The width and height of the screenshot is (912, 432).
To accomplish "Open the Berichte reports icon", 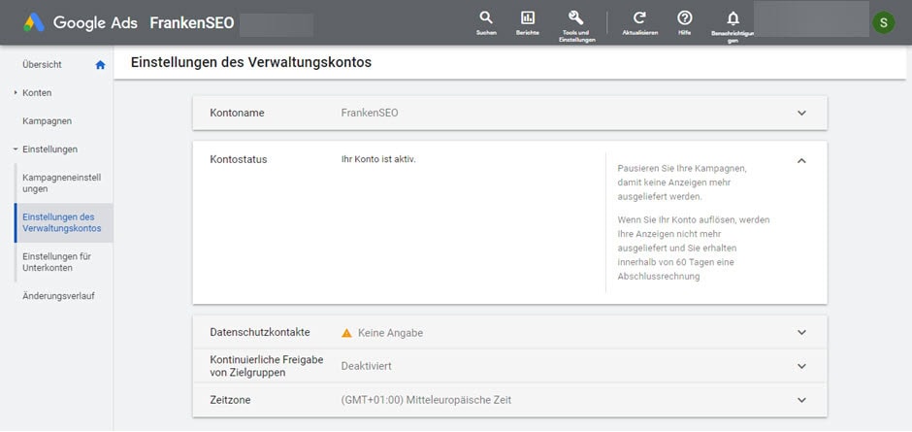I will tap(528, 18).
